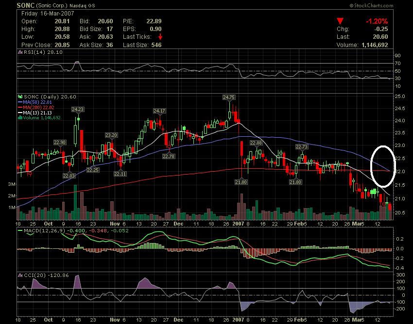Click the MACD value -0.400
This screenshot has width=413, height=324.
[x=76, y=231]
